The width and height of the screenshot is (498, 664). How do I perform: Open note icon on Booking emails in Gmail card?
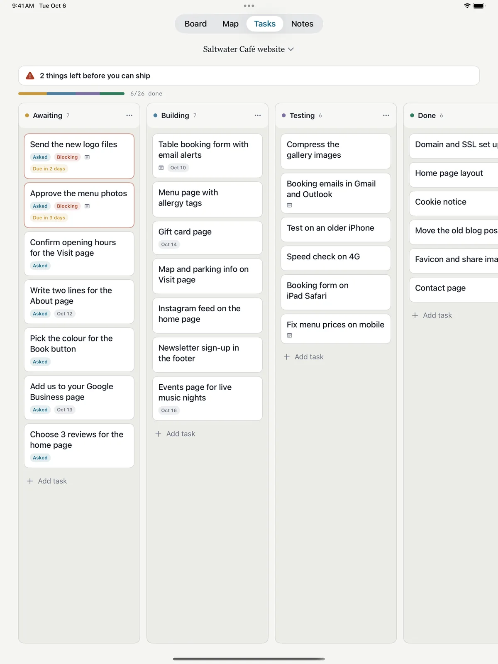[290, 205]
